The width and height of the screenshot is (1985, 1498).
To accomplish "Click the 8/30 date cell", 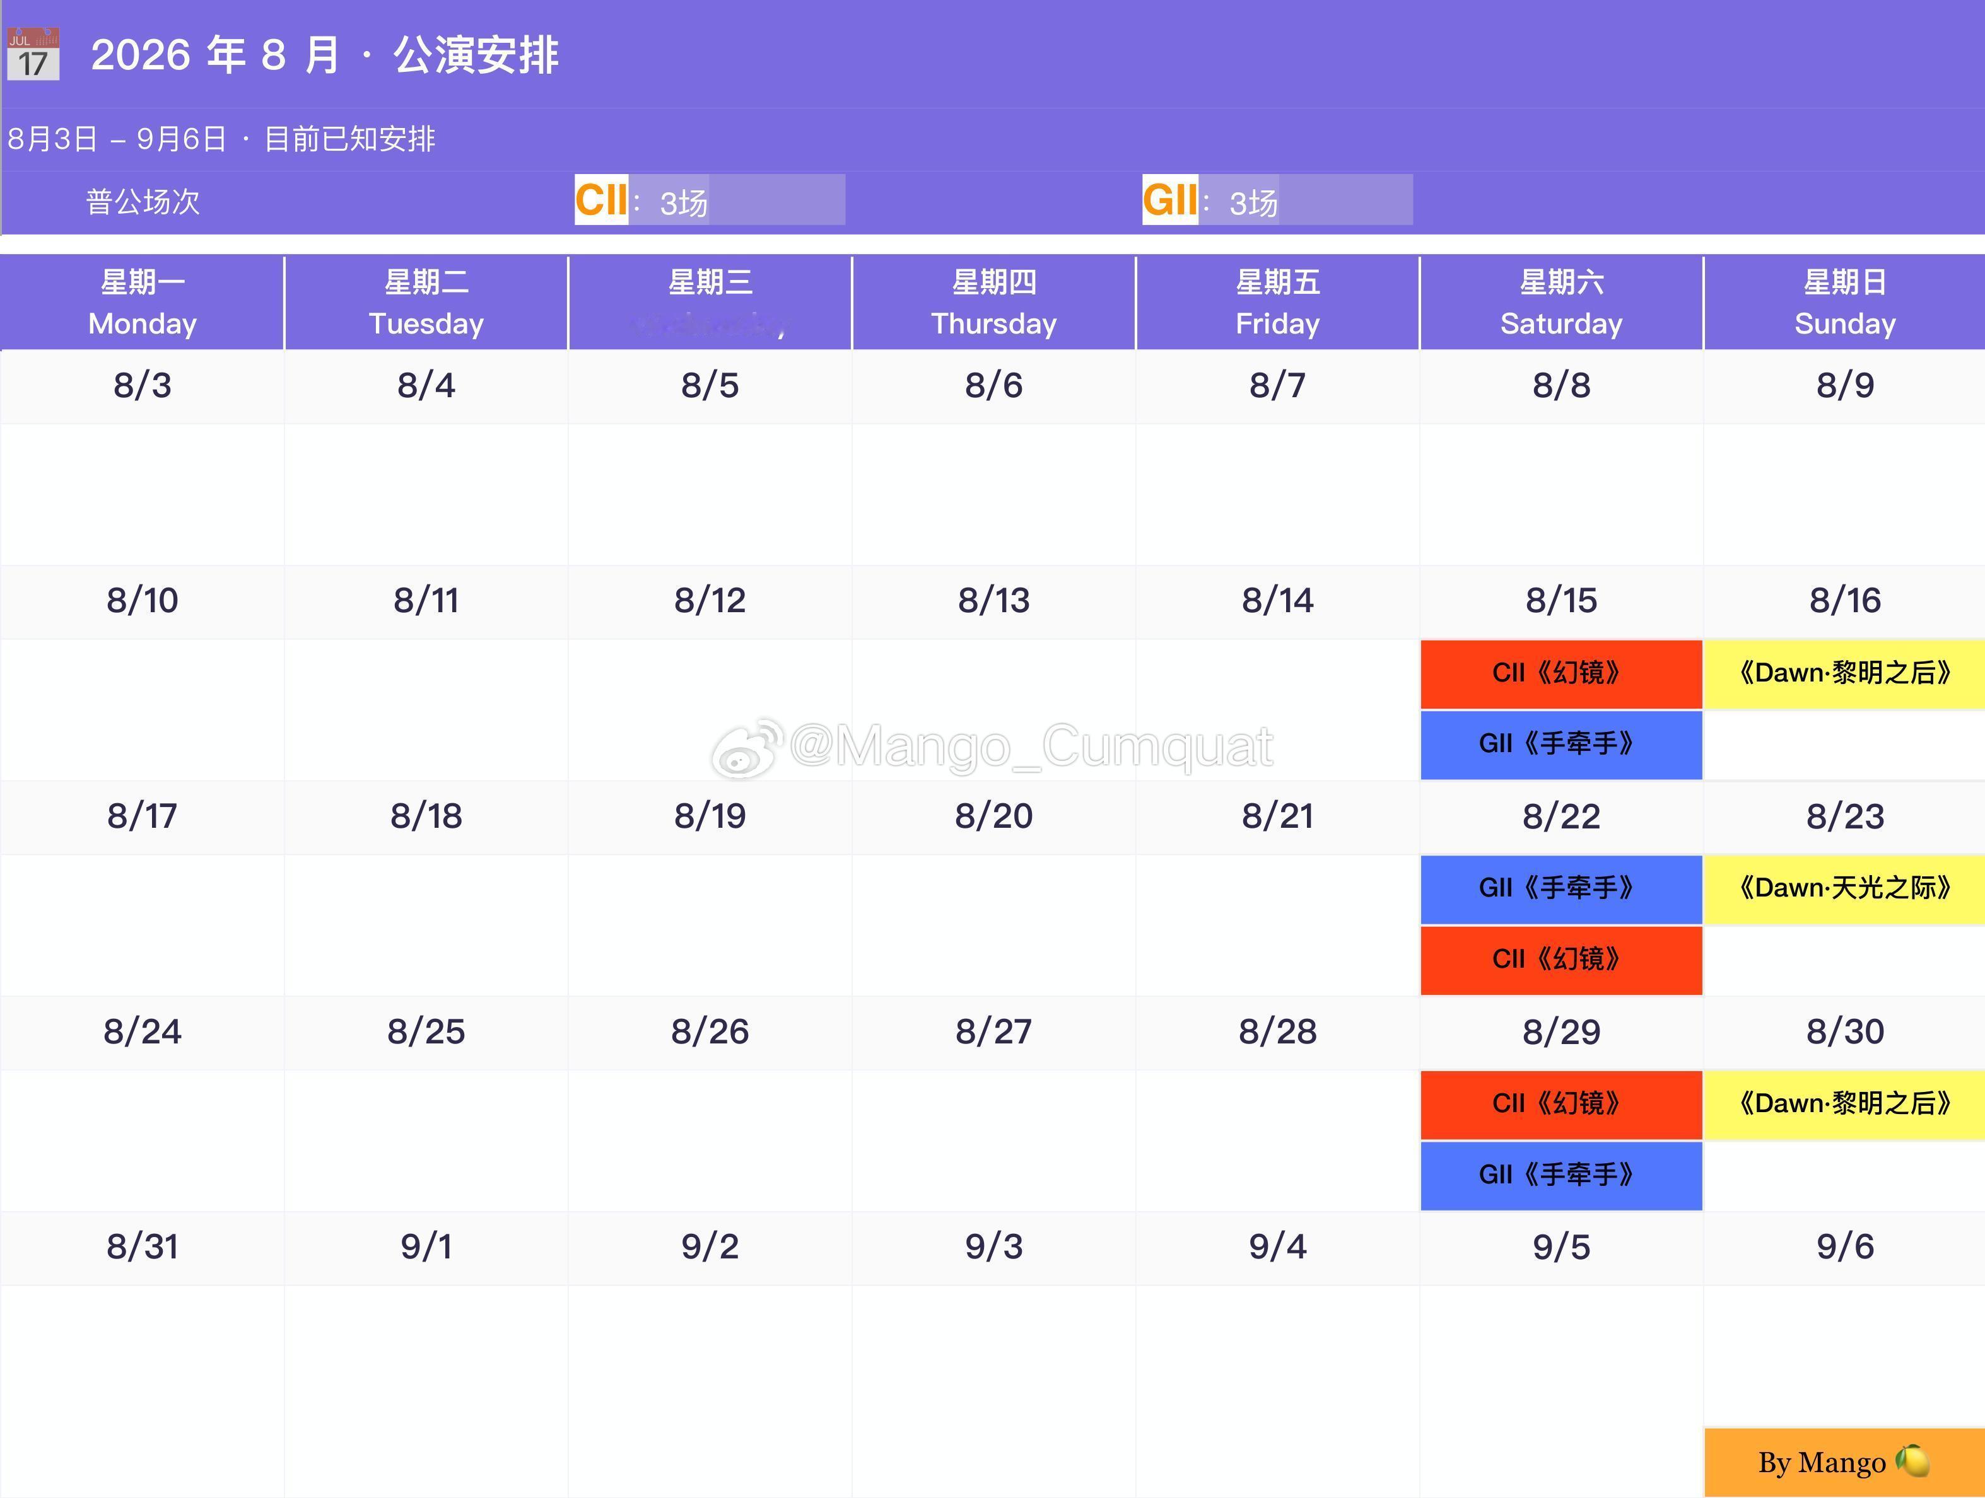I will (1845, 1033).
